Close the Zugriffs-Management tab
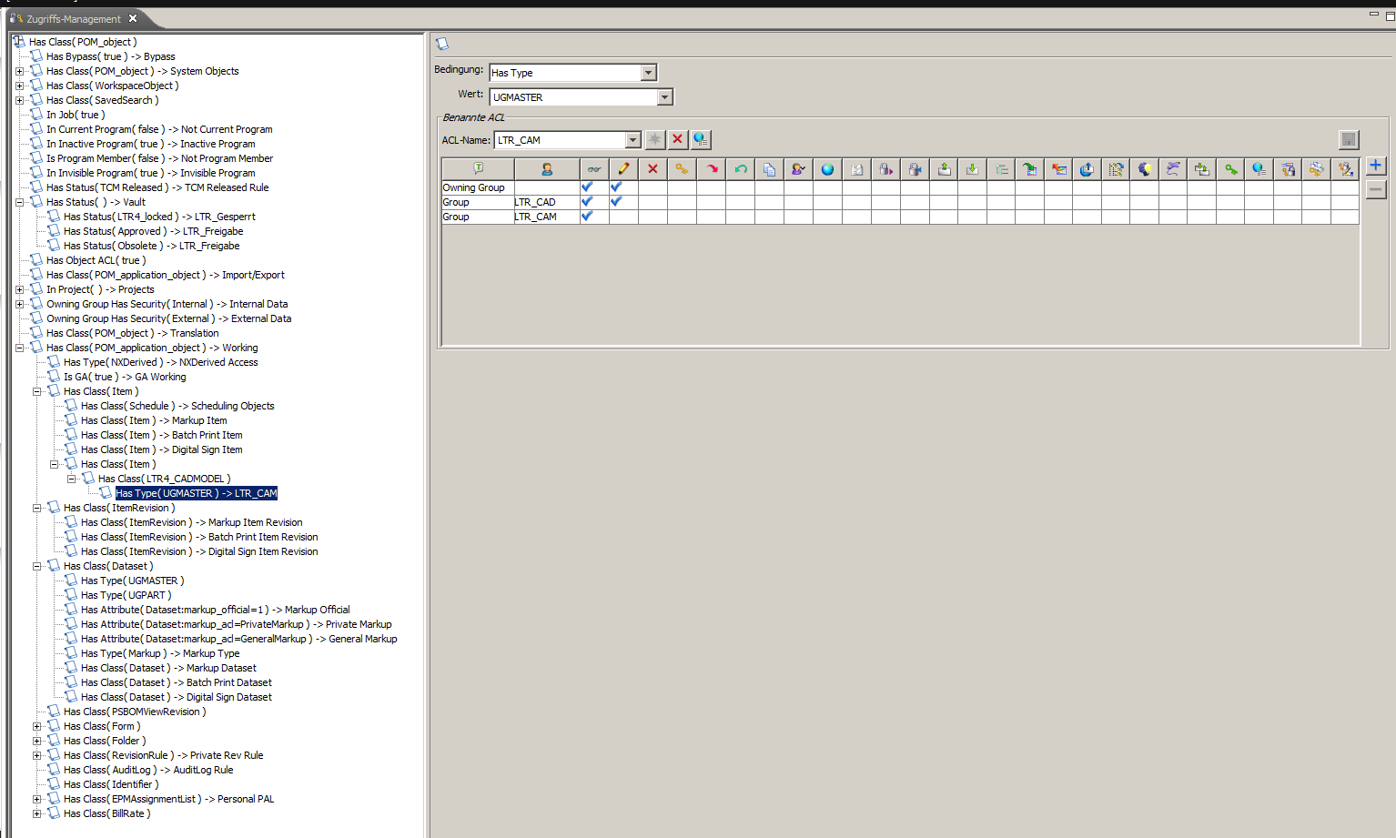The width and height of the screenshot is (1396, 838). point(133,18)
